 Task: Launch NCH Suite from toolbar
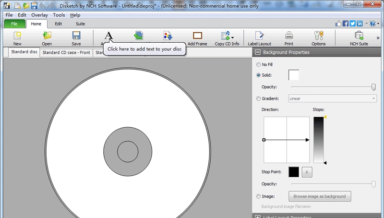pyautogui.click(x=359, y=36)
